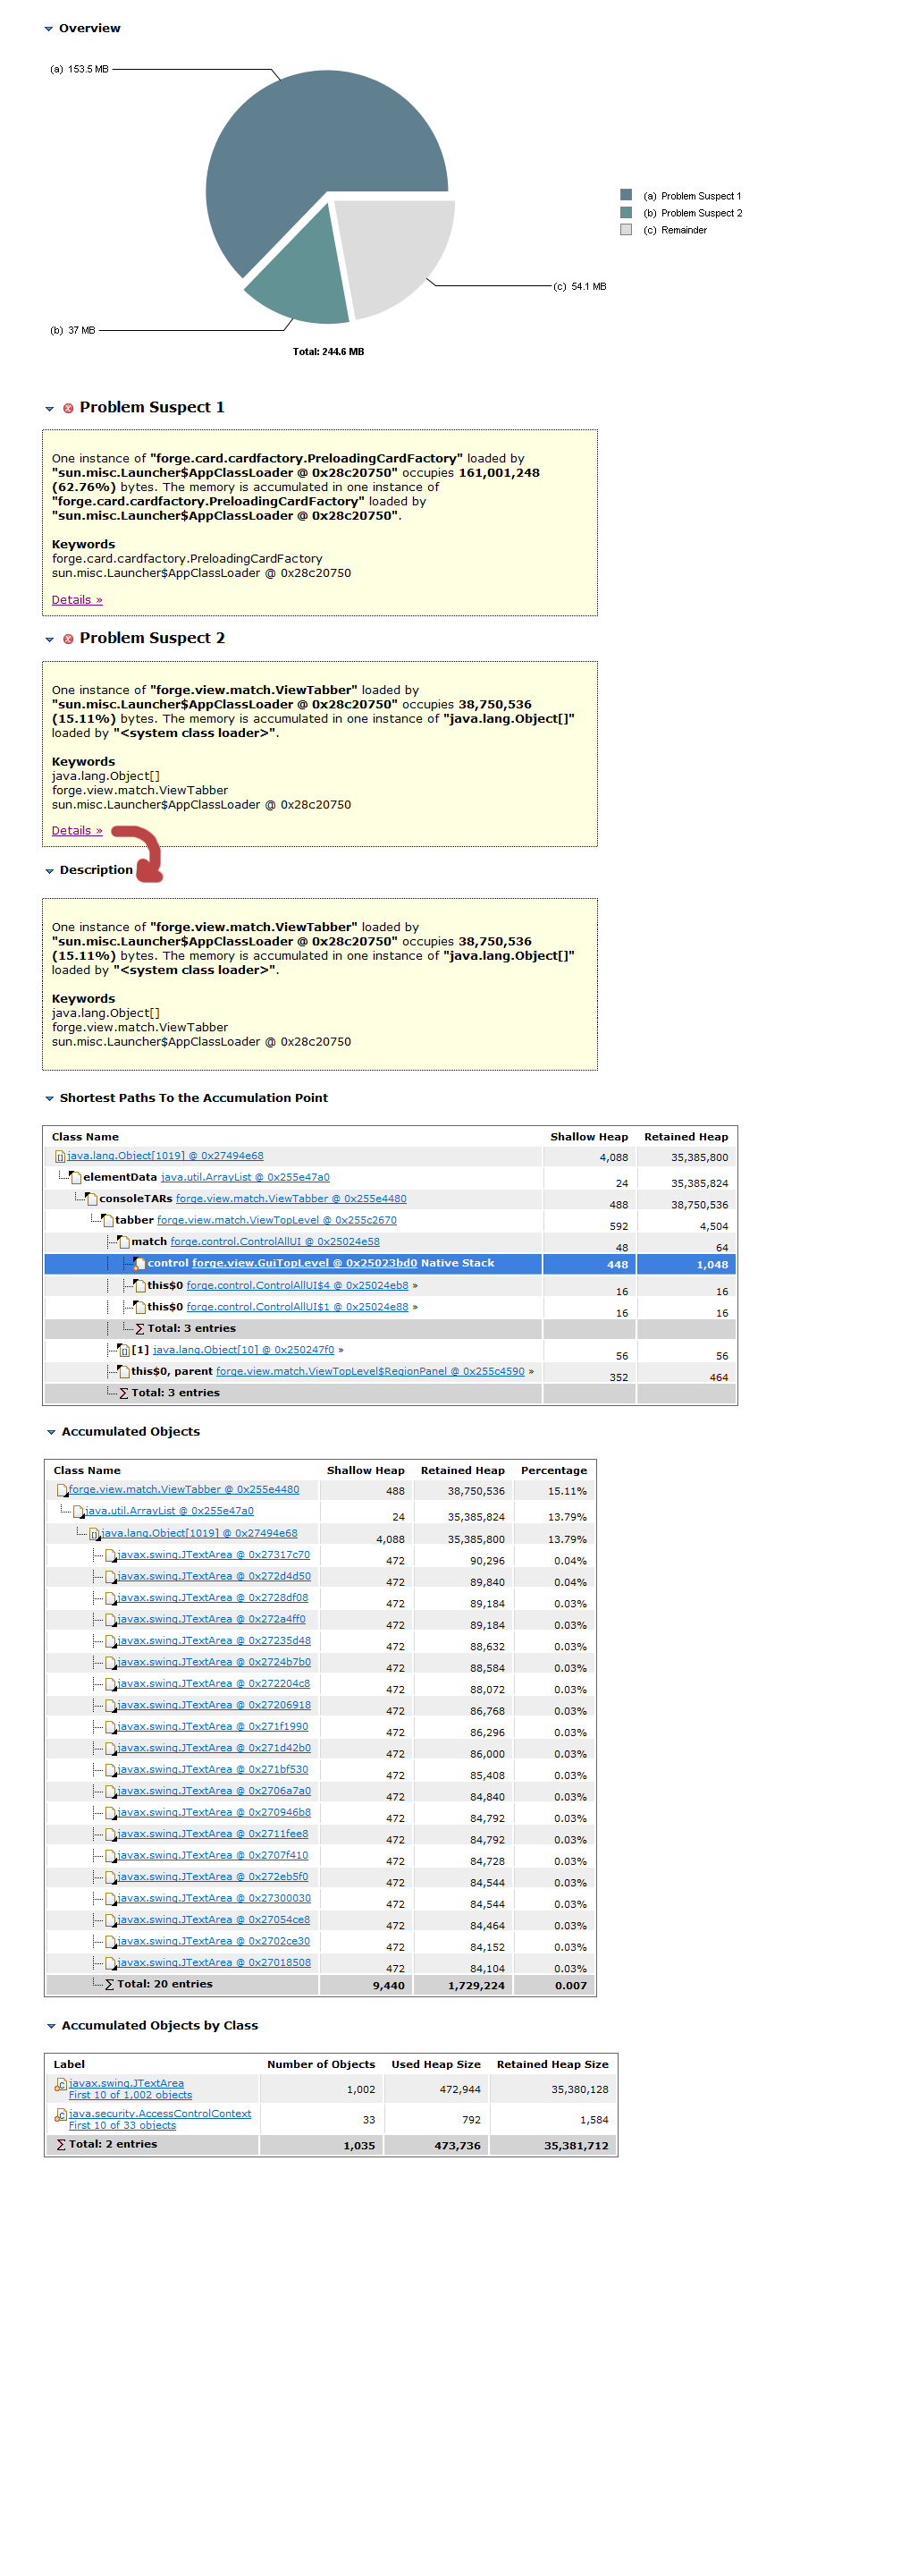Open the First 10 of 1,002 objects link
This screenshot has width=901, height=2576.
130,2095
